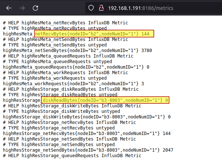Viewport: 222px width, 159px height.
Task: Select the highResStorage_diskReadBytes b3-8003 value line
Action: pyautogui.click(x=86, y=100)
